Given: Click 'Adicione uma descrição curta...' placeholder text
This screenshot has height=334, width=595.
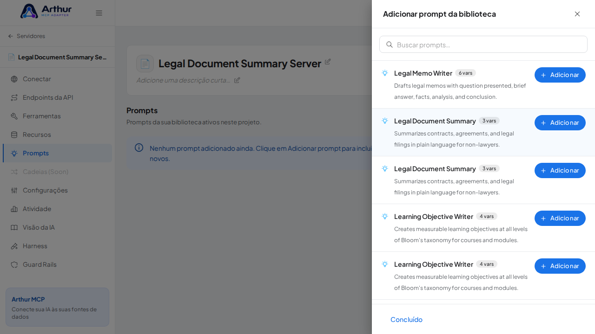Looking at the screenshot, I should (x=184, y=80).
